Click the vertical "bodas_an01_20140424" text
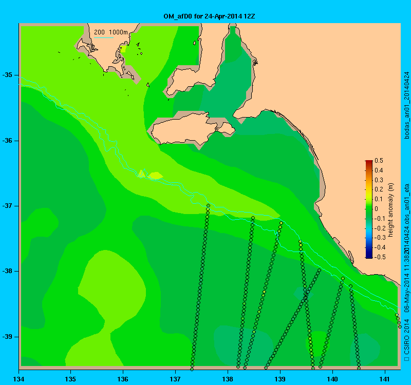 pyautogui.click(x=406, y=105)
